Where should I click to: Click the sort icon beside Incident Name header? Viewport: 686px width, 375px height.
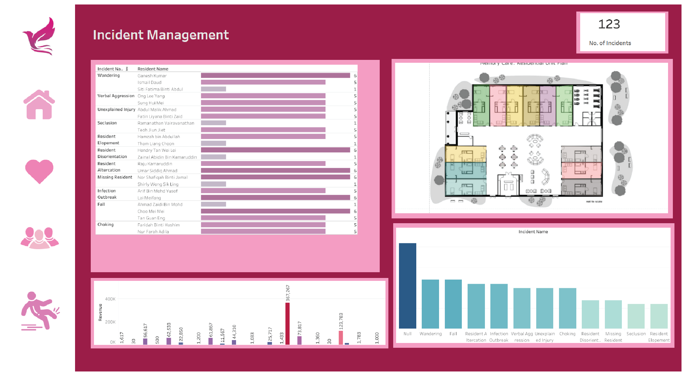click(127, 69)
